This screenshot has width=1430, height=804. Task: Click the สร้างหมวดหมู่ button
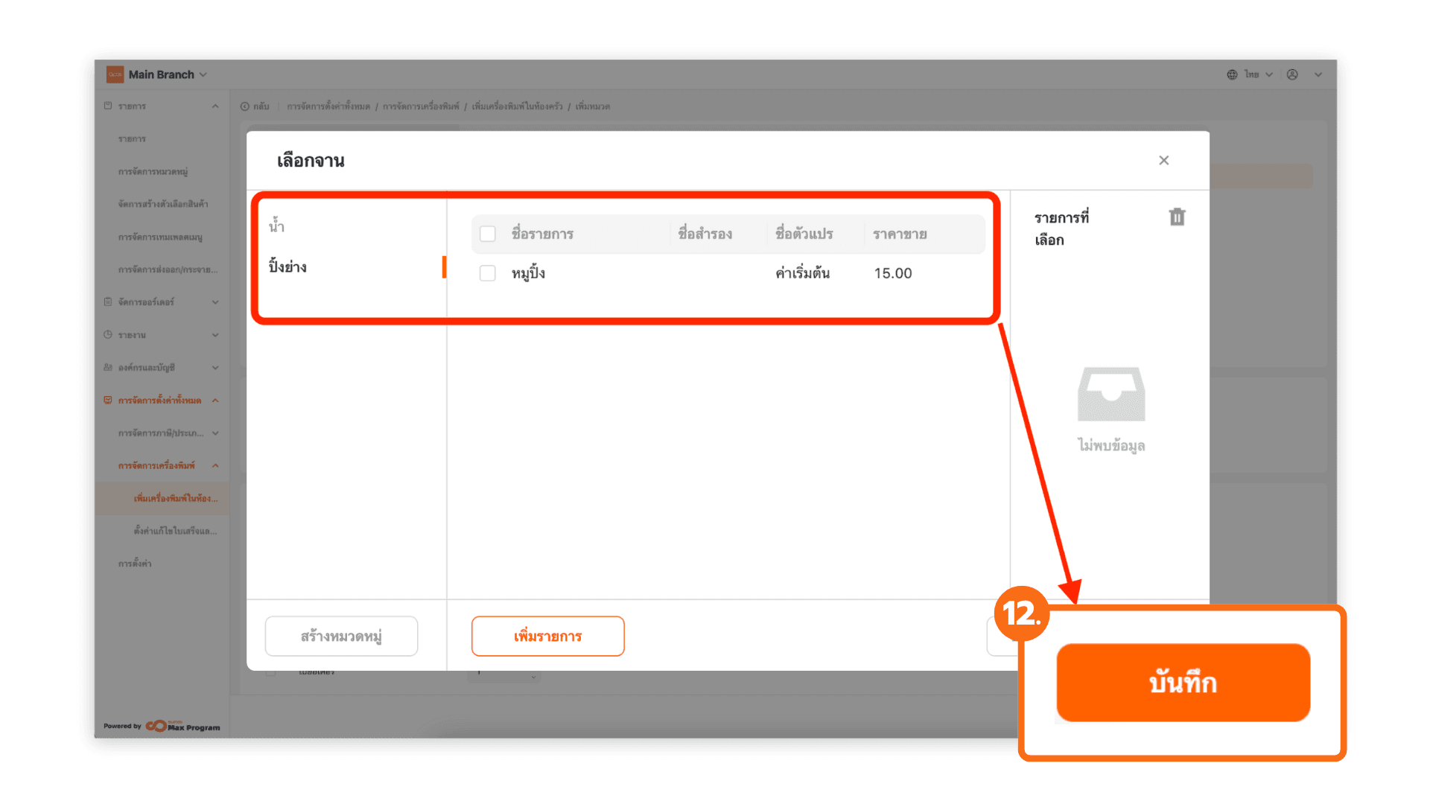click(x=341, y=636)
